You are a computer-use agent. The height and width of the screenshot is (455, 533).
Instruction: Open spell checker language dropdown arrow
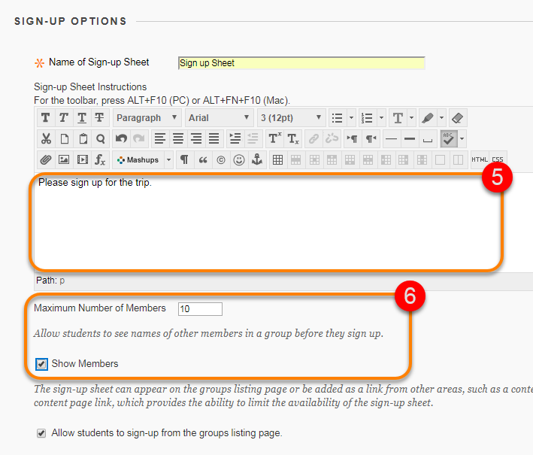coord(462,138)
